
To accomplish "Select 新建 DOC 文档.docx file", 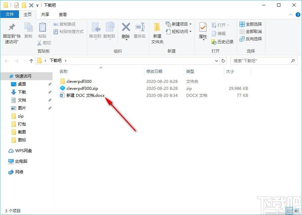I will (x=85, y=96).
